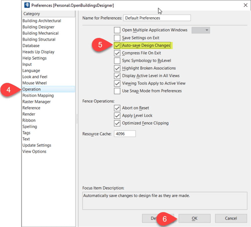
Task: Select Building Architectural category
Action: click(x=42, y=21)
